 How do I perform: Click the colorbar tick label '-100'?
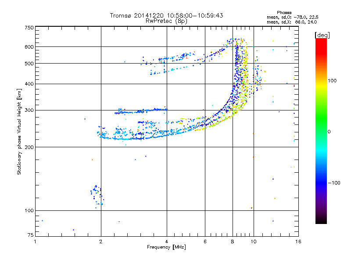tap(334, 183)
